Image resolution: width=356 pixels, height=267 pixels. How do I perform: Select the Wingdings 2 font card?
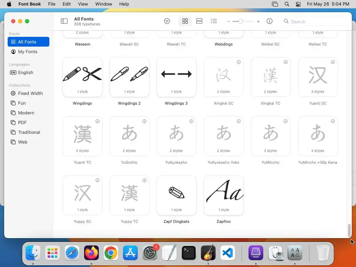(x=129, y=77)
